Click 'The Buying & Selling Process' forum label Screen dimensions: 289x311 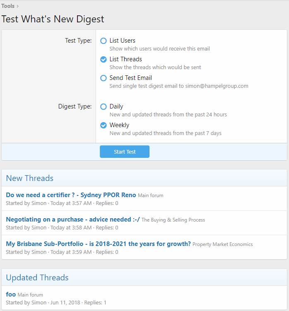pyautogui.click(x=173, y=220)
